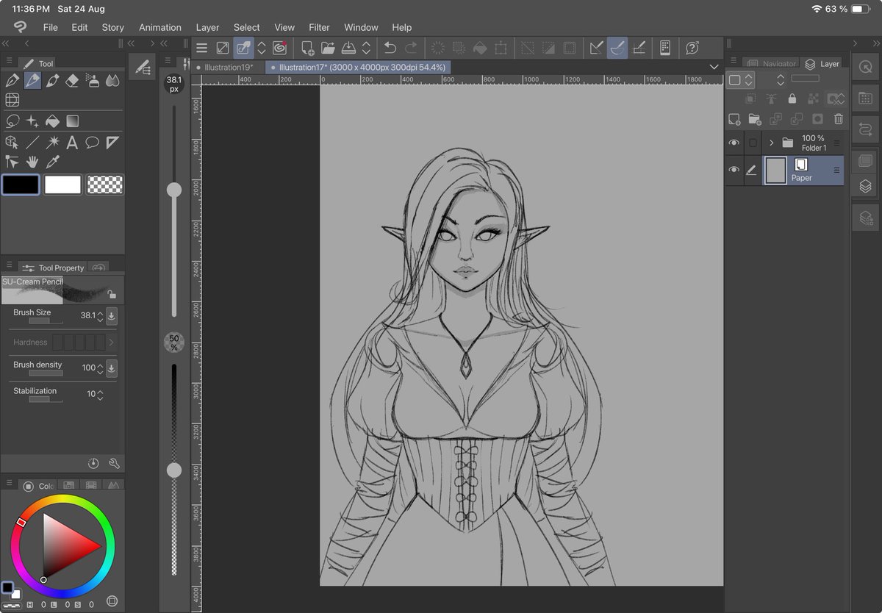This screenshot has width=882, height=613.
Task: Click the Save icon in command bar
Action: pyautogui.click(x=348, y=48)
